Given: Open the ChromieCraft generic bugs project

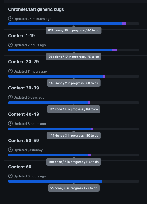Looking at the screenshot, I should coord(36,9).
